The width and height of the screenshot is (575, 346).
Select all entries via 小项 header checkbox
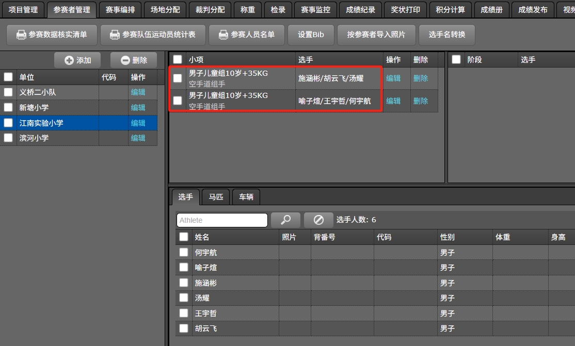point(178,60)
